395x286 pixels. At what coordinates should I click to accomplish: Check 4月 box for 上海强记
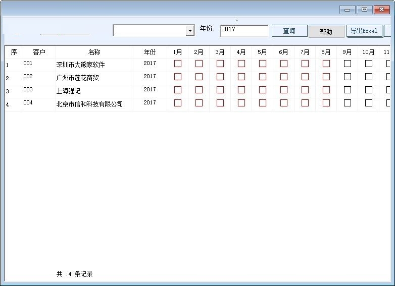click(241, 90)
